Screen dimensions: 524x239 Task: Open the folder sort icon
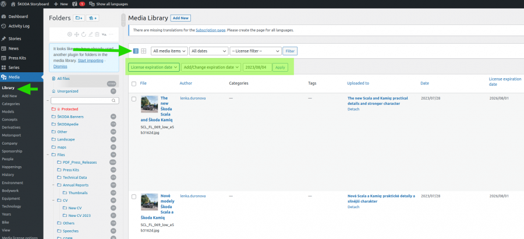[x=104, y=34]
